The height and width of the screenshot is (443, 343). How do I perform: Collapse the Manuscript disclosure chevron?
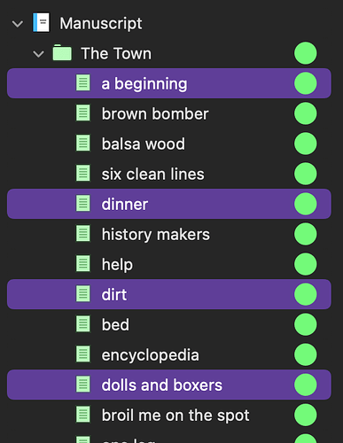(18, 24)
